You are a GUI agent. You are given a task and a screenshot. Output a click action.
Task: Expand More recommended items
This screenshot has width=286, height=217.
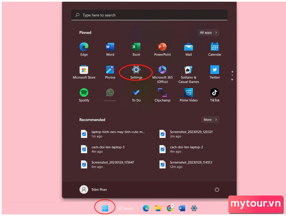[x=210, y=120]
